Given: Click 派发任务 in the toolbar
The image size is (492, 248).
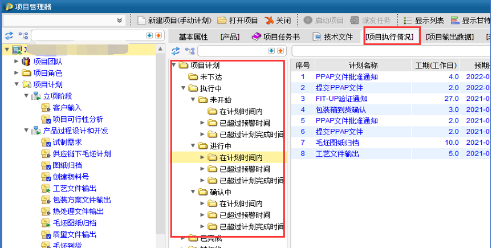Looking at the screenshot, I should [370, 21].
